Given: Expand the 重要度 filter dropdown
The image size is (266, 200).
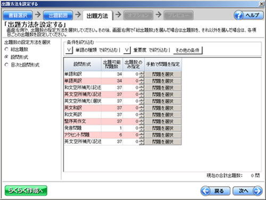Looking at the screenshot, I should pos(127,50).
